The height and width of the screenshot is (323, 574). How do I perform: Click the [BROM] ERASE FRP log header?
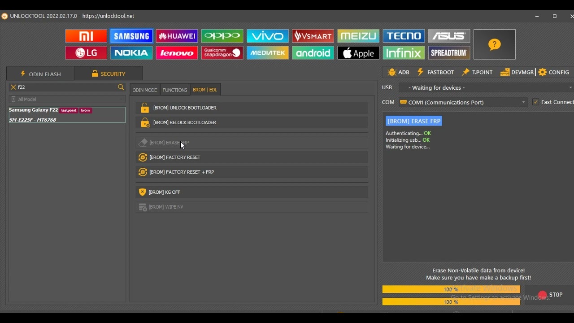point(414,121)
